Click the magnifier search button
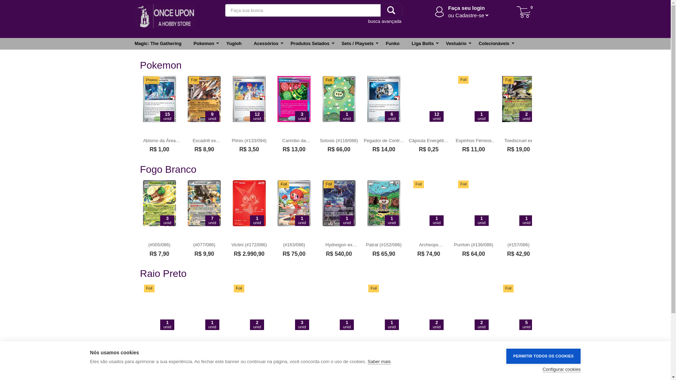The height and width of the screenshot is (380, 676). pyautogui.click(x=391, y=11)
